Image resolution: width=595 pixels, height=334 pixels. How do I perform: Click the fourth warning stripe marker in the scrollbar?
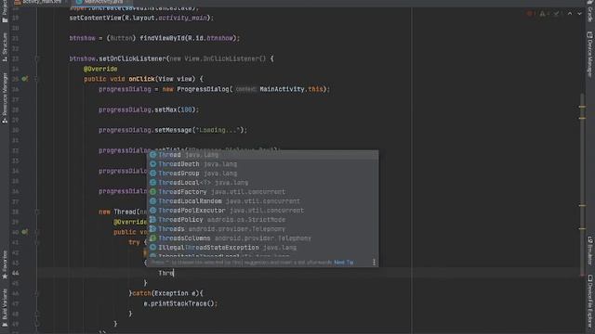click(x=582, y=228)
